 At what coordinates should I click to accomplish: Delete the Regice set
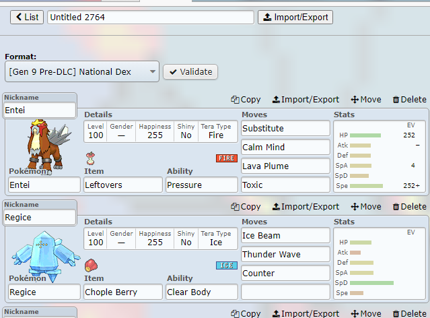[409, 207]
